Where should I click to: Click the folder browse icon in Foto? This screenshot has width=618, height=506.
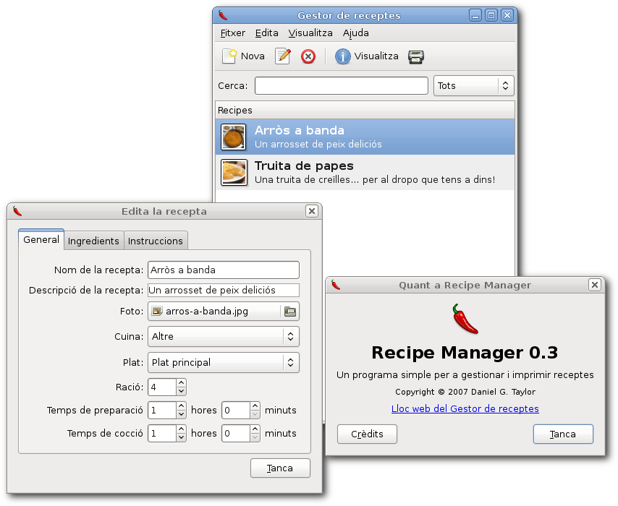click(290, 311)
